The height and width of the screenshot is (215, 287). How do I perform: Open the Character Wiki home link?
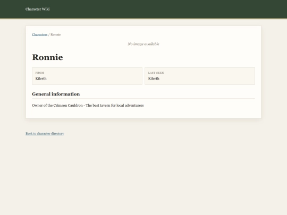38,9
